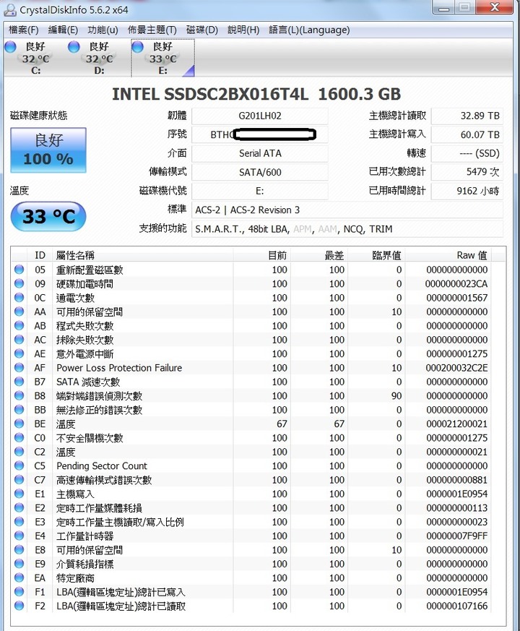Click the Serial ATA interface field
Screen dimensions: 520x631
260,153
